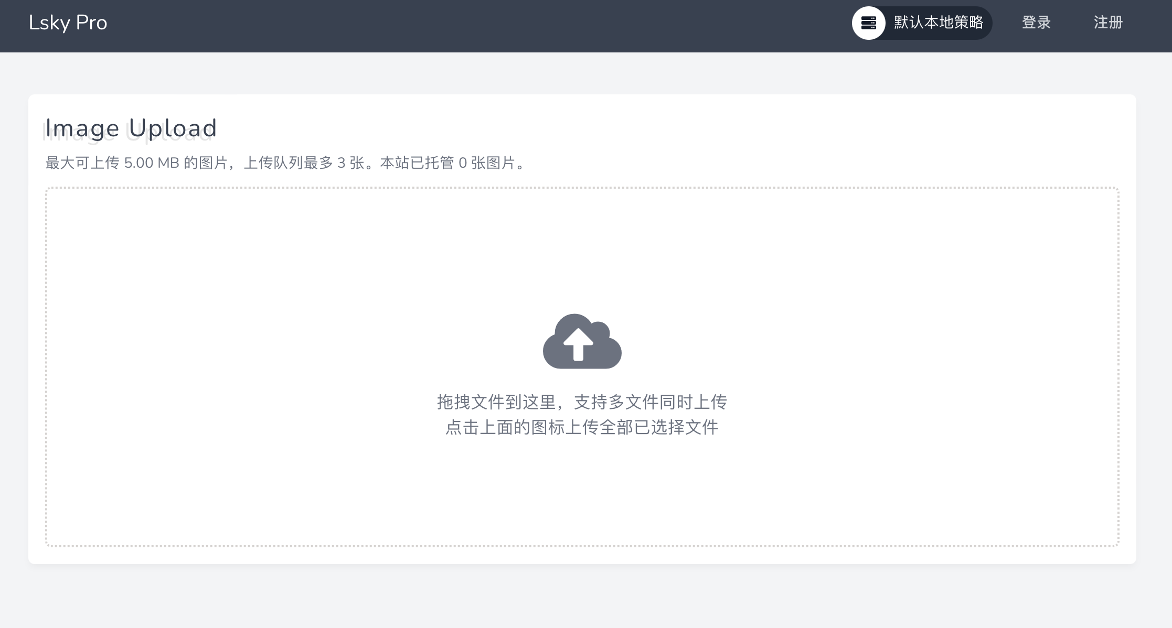Click the Lsky Pro site logo
The height and width of the screenshot is (628, 1172).
click(68, 23)
